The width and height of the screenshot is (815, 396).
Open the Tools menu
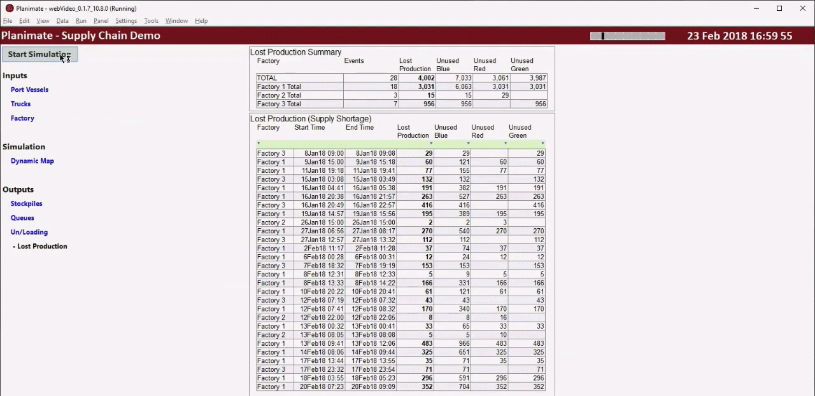151,21
